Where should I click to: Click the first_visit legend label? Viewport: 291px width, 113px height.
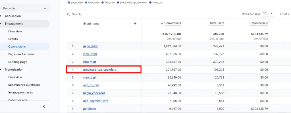109,3
